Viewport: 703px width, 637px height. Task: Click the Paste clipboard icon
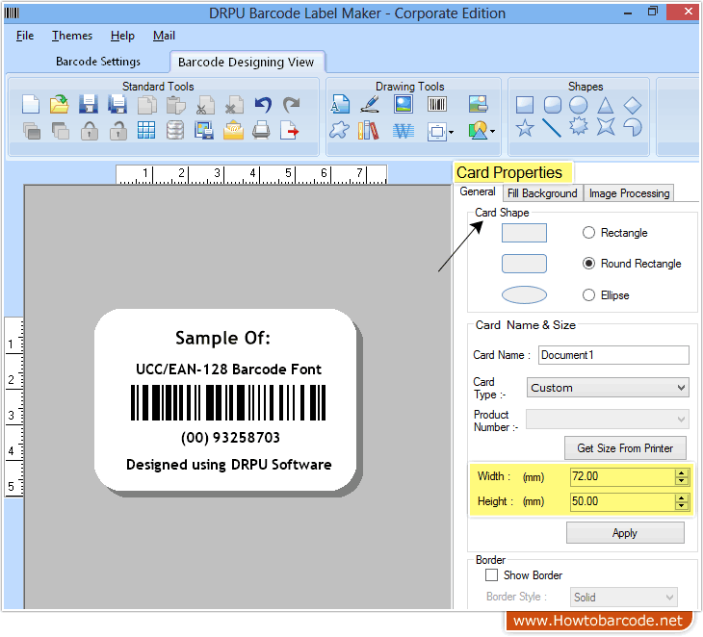[175, 105]
